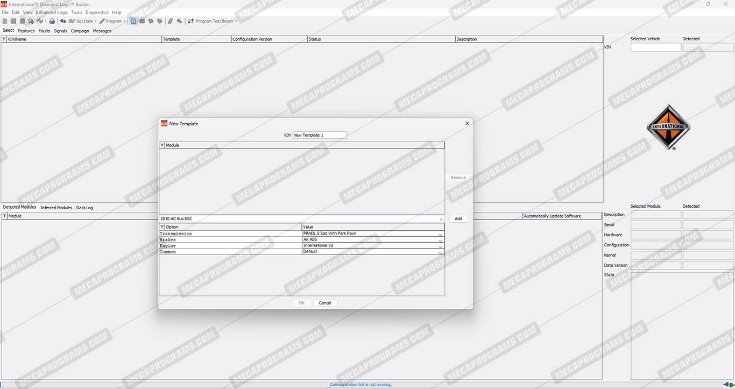Image resolution: width=735 pixels, height=389 pixels.
Task: Open the Get Data dropdown arrow
Action: [95, 21]
